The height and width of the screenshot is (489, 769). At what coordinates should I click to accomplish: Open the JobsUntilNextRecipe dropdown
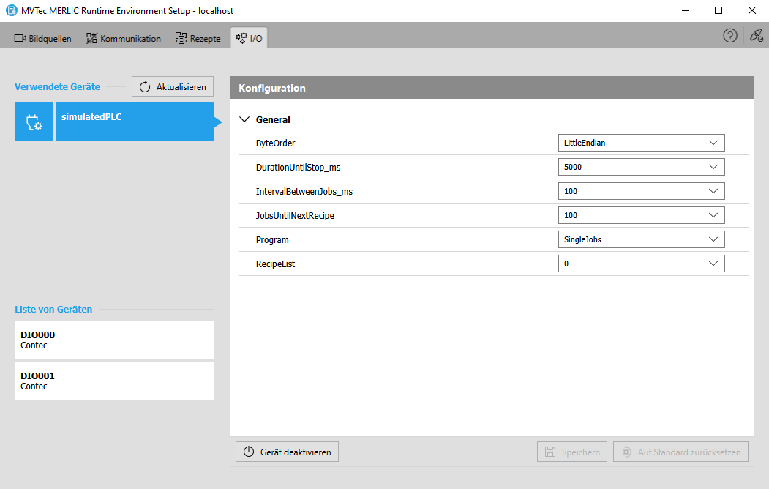point(641,215)
